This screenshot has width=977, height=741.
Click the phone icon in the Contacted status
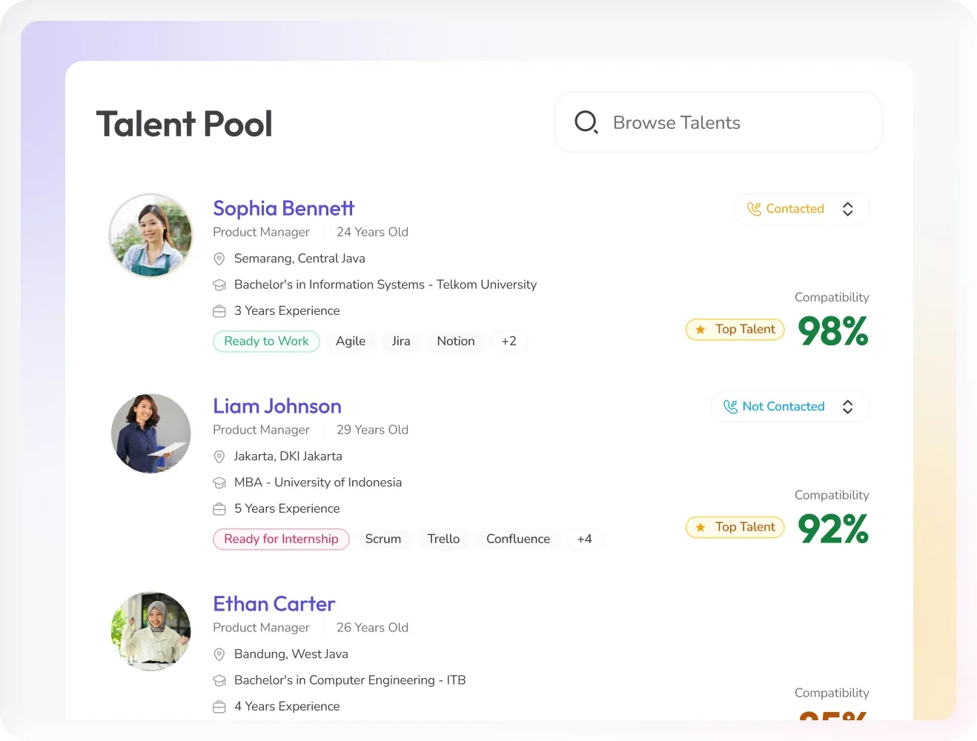754,209
